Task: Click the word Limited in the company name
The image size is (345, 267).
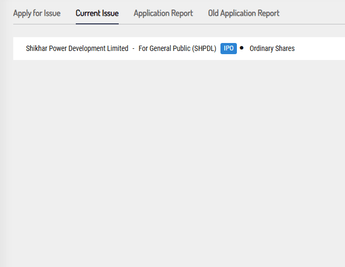Action: point(117,48)
